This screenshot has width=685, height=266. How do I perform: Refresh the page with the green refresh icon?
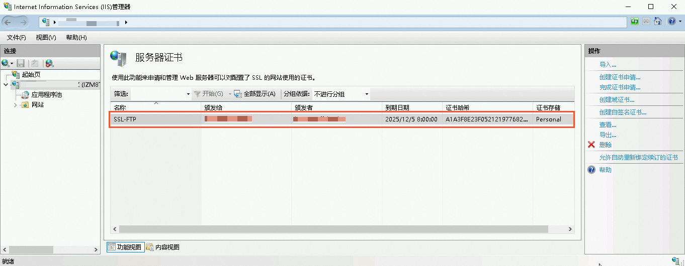635,22
